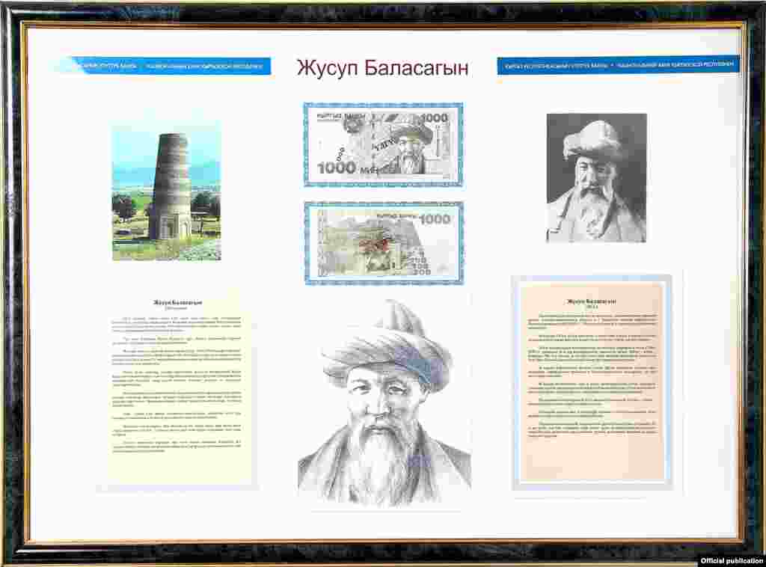Select the 1000 som banknote back image
The height and width of the screenshot is (567, 766).
click(383, 242)
